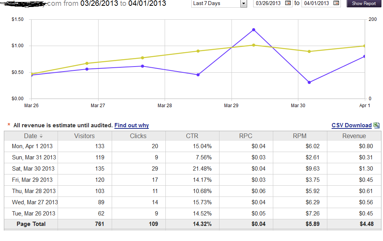383x241 pixels.
Task: Click the Mar 28 axis label
Action: [x=165, y=106]
